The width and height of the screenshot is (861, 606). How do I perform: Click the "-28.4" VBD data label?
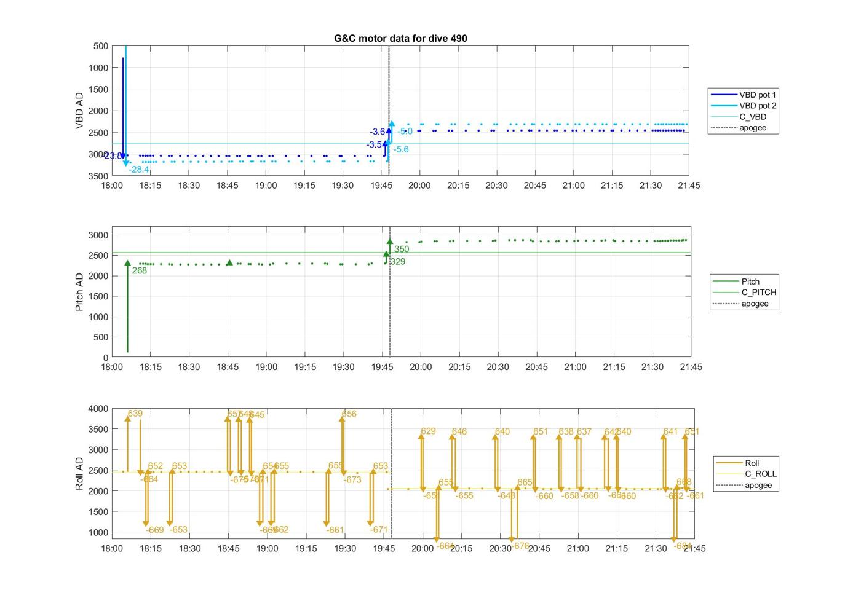click(x=139, y=170)
